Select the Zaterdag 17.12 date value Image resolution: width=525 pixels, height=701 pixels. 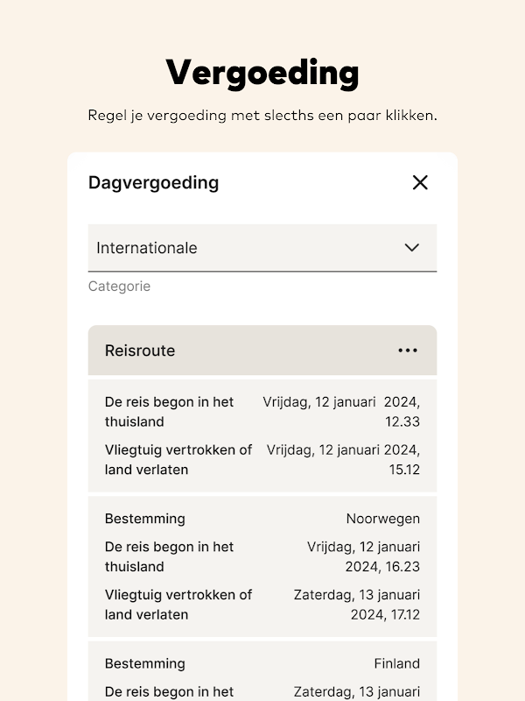[x=357, y=604]
